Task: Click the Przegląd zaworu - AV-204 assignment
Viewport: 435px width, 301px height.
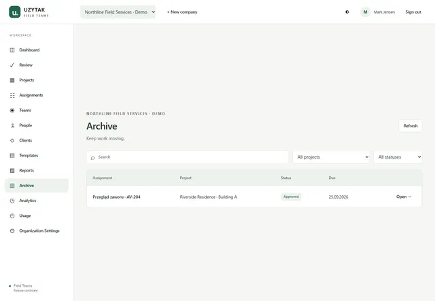Action: [116, 197]
